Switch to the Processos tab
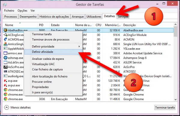180x116 pixels. click(10, 17)
